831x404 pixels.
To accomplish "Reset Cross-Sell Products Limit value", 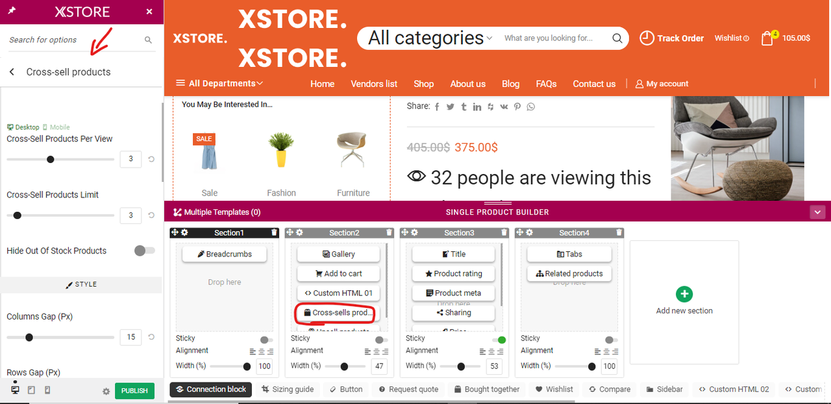I will coord(151,215).
